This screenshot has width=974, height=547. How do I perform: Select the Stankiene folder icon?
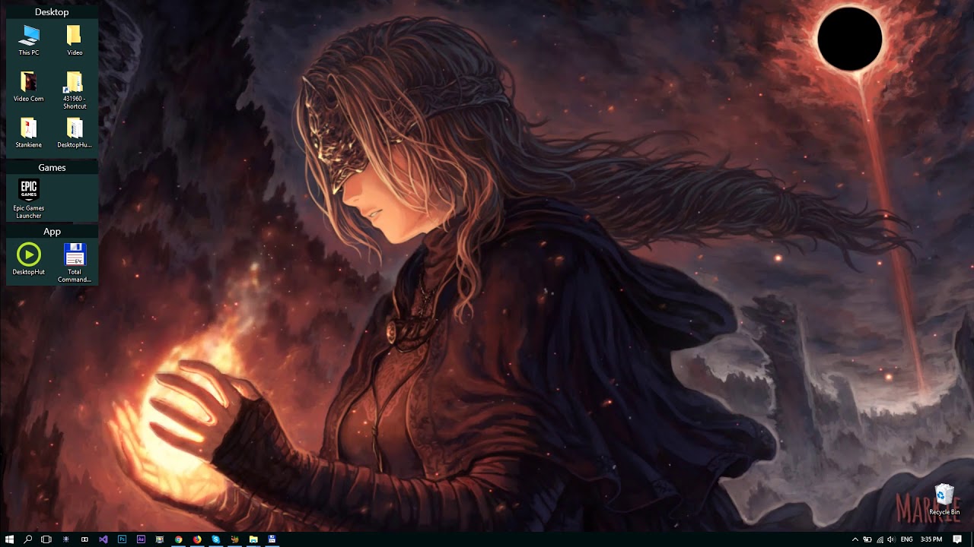click(x=29, y=133)
